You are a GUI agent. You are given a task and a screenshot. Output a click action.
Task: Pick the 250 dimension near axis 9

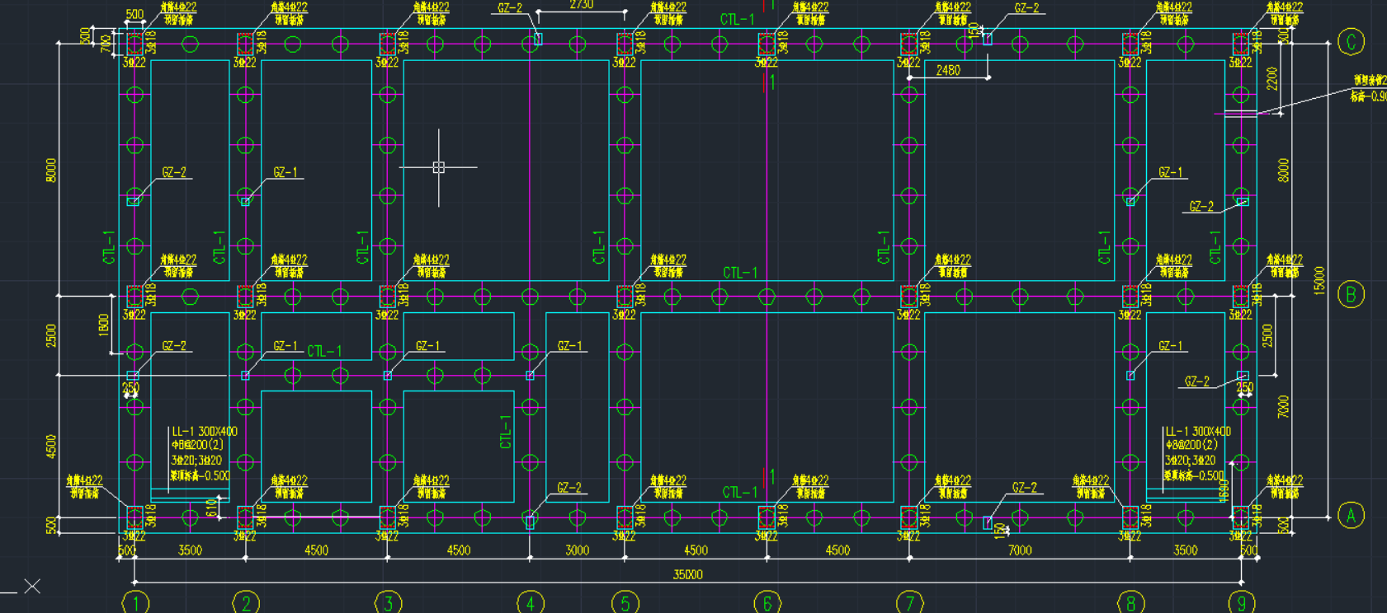pos(1244,387)
